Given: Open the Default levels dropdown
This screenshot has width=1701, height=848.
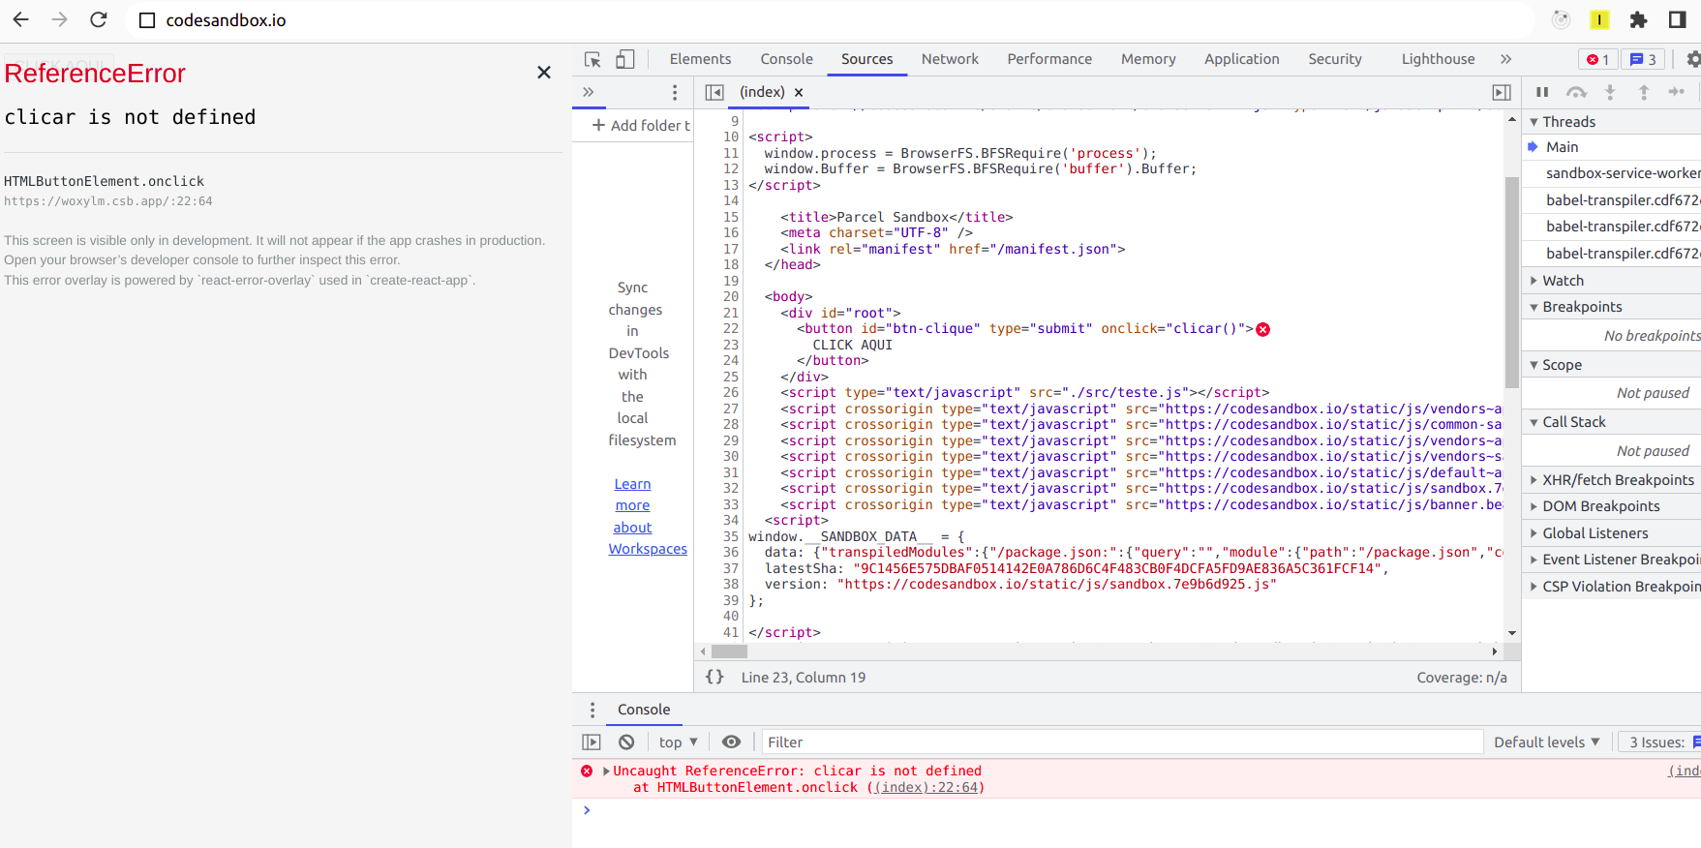Looking at the screenshot, I should 1546,742.
